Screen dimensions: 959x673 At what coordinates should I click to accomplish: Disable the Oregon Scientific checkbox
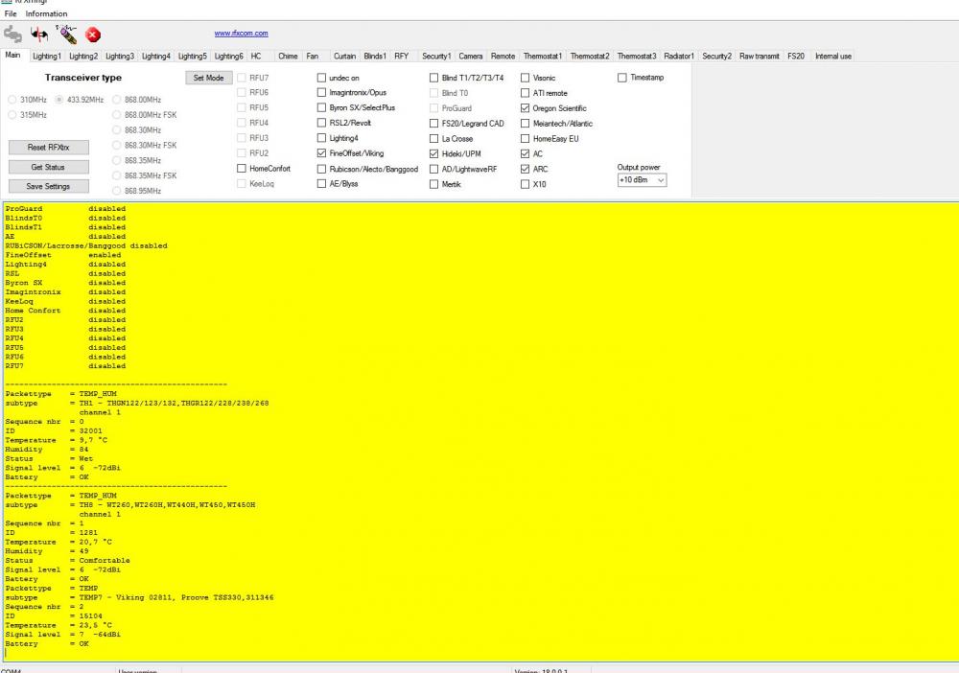(525, 108)
